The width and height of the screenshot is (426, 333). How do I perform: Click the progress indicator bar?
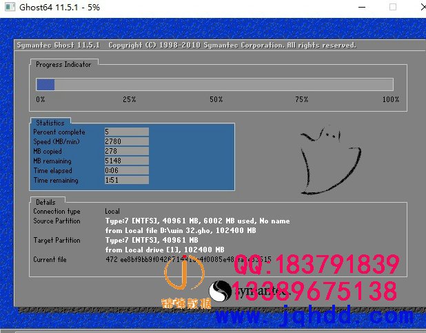pyautogui.click(x=214, y=84)
